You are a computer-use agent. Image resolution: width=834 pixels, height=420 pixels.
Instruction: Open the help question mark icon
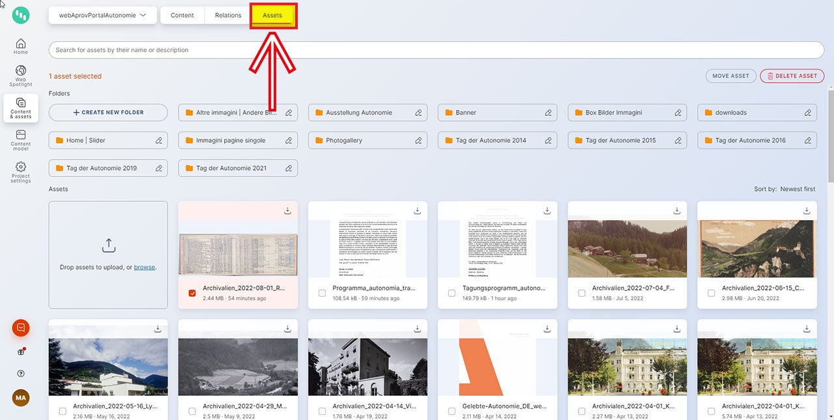(21, 374)
